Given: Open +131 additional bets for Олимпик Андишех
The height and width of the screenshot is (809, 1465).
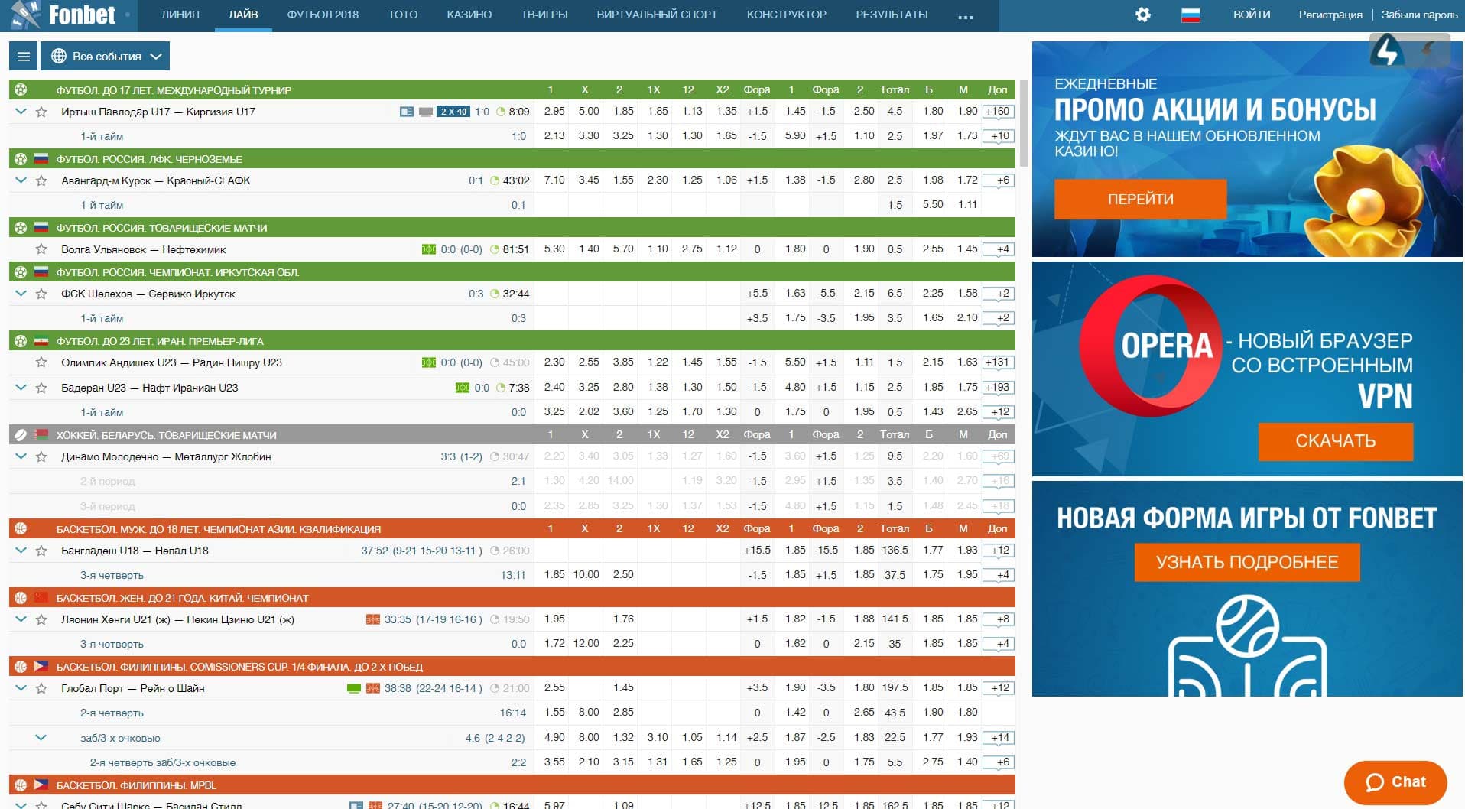Looking at the screenshot, I should pyautogui.click(x=998, y=362).
